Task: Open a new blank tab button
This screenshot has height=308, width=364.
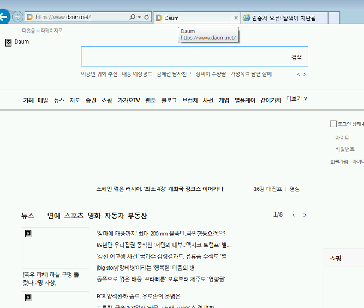Action: click(334, 18)
